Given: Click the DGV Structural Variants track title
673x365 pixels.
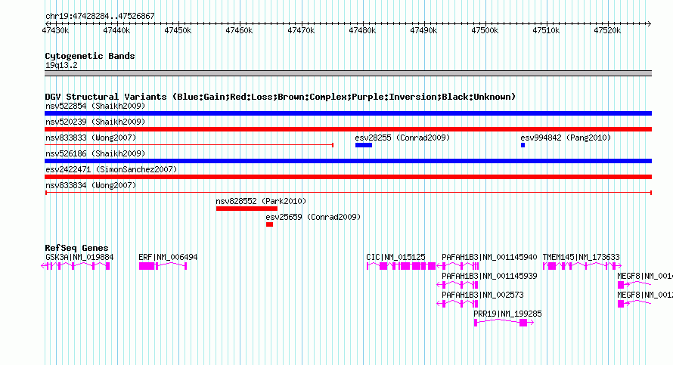Looking at the screenshot, I should click(x=281, y=97).
